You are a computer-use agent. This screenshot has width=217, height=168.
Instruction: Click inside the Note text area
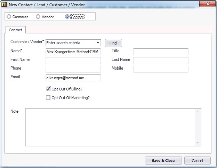110,127
